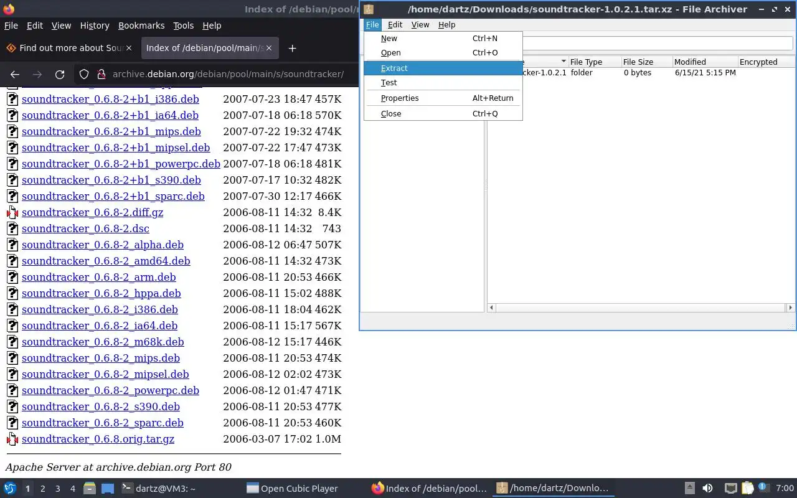797x498 pixels.
Task: Switch to workspace 4
Action: point(72,489)
